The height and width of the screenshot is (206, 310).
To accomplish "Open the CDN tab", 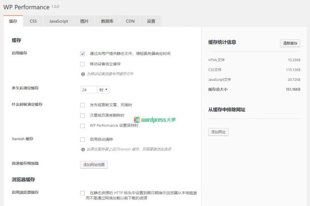I will coord(130,21).
